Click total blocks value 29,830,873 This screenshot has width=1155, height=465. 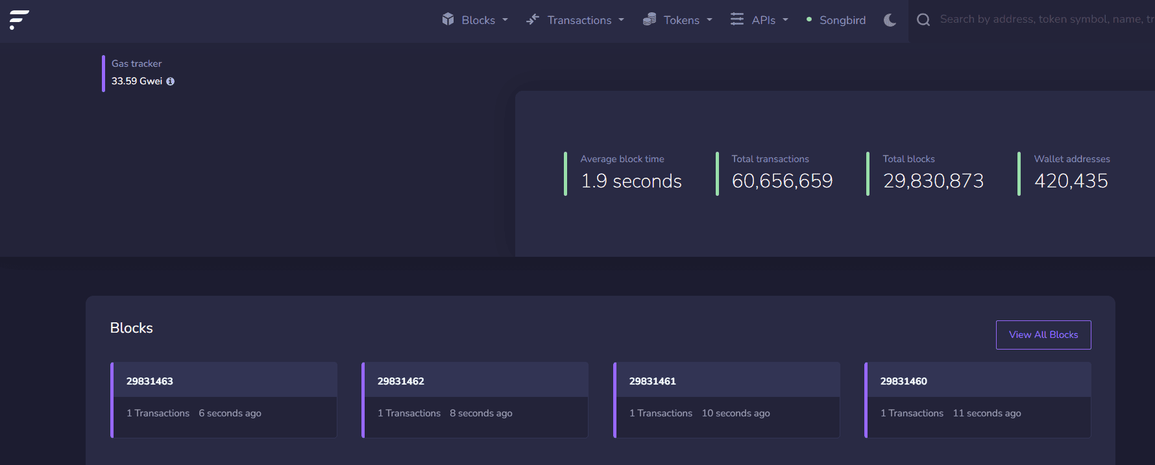tap(933, 181)
